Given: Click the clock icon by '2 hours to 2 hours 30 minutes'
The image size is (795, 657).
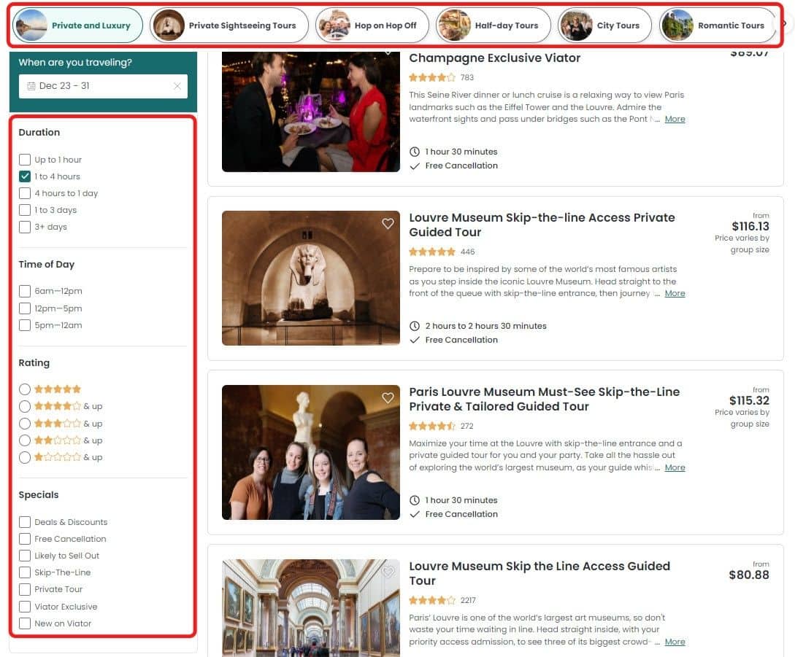Looking at the screenshot, I should coord(414,326).
